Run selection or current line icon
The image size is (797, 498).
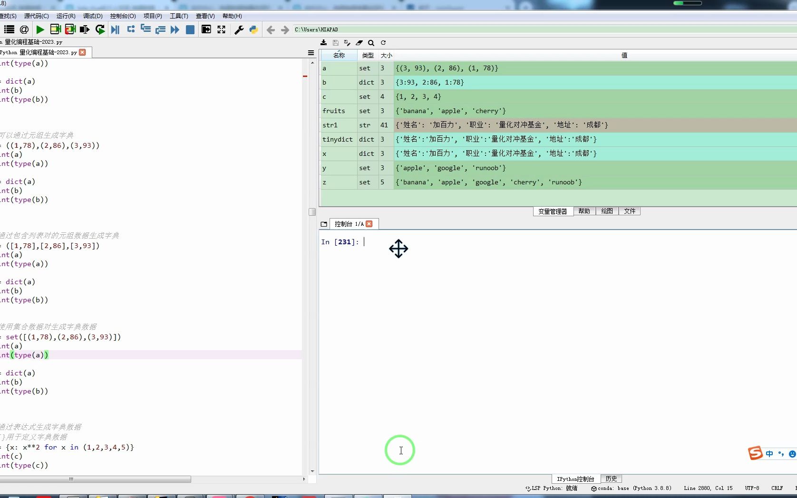click(85, 29)
